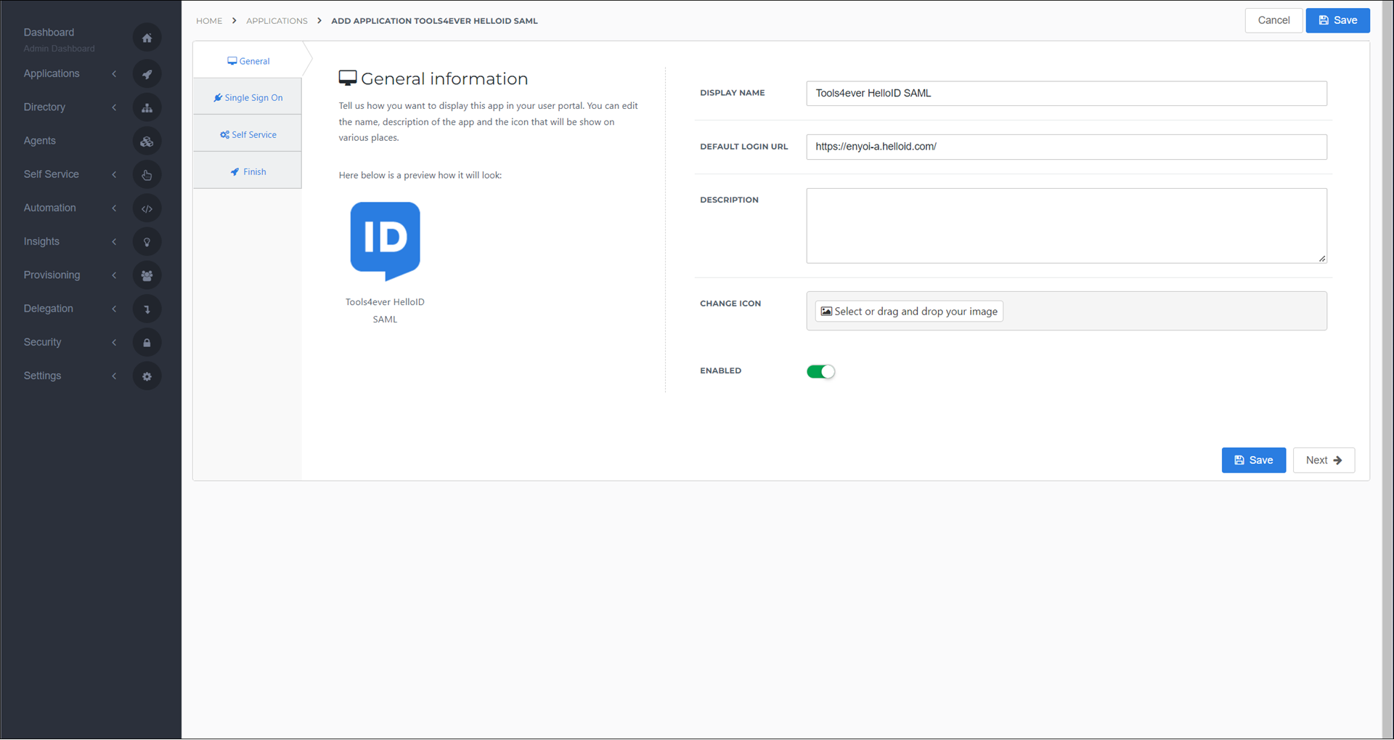
Task: Click the page vertical scrollbar
Action: [x=1387, y=370]
